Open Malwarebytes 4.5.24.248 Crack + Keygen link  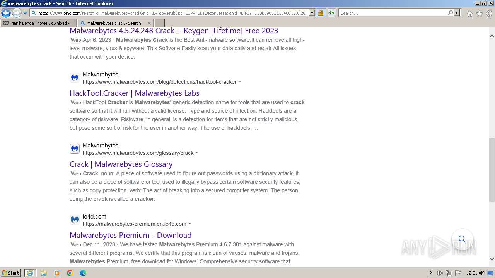tap(174, 31)
